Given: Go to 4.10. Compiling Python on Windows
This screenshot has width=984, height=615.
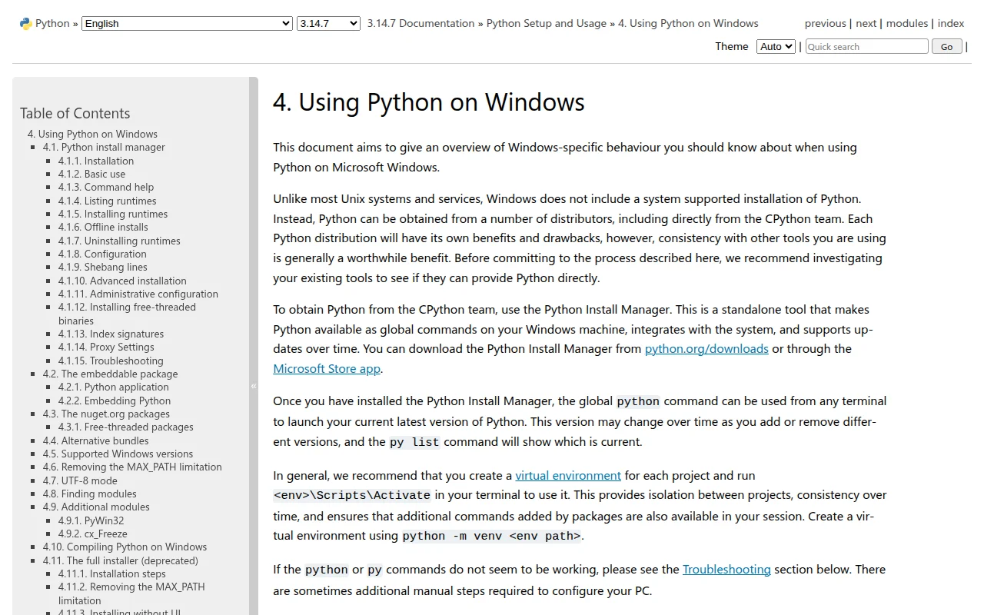Looking at the screenshot, I should [x=125, y=547].
